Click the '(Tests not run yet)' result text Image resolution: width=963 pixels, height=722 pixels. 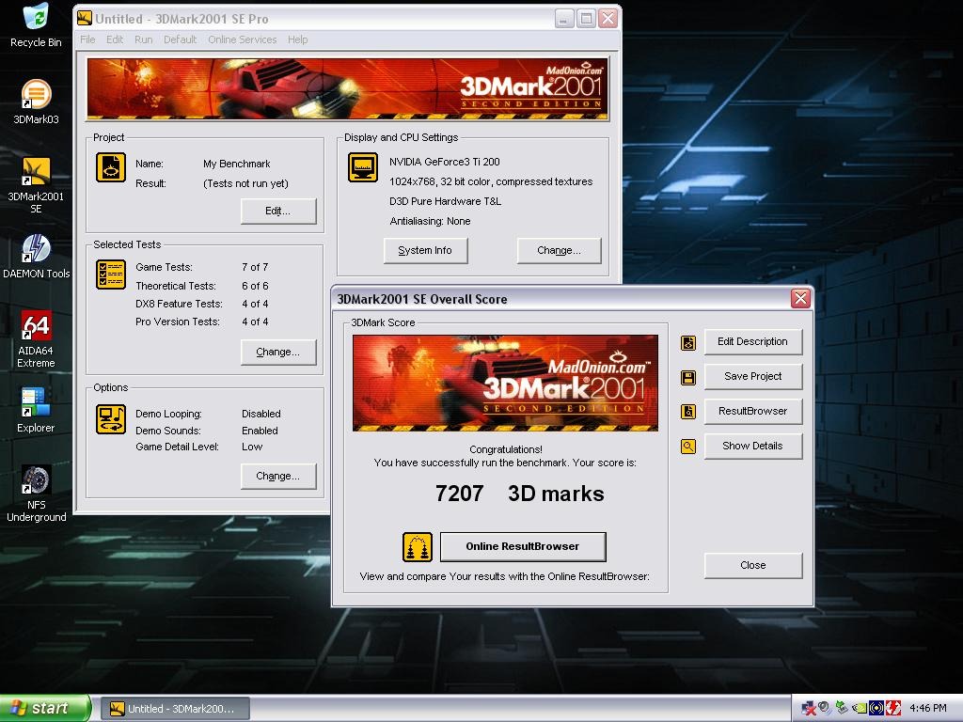point(245,183)
